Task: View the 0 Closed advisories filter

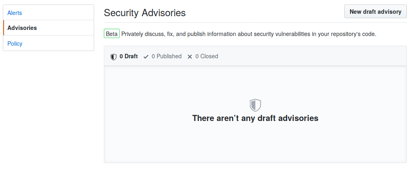Action: pyautogui.click(x=203, y=57)
